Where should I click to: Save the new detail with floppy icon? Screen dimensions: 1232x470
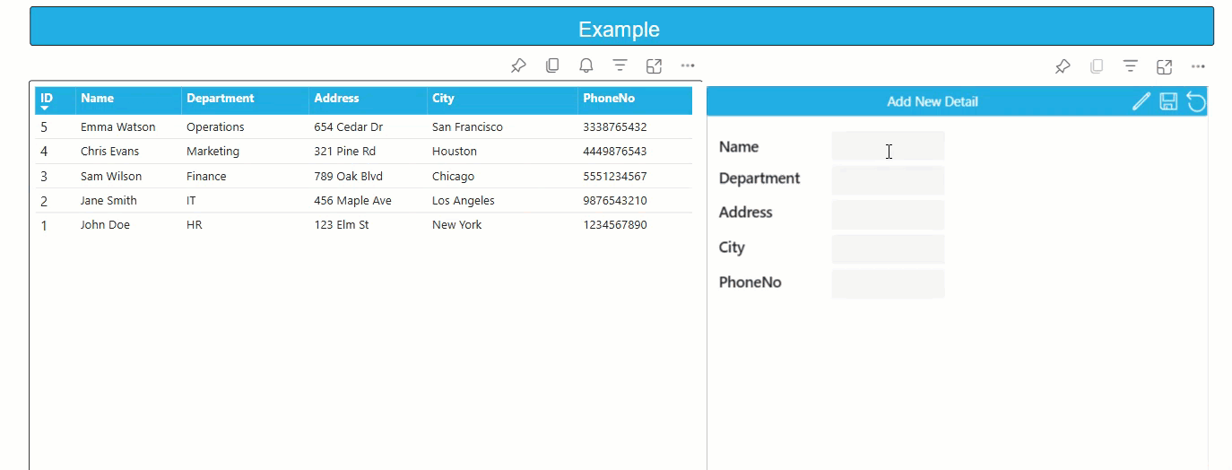pyautogui.click(x=1168, y=101)
